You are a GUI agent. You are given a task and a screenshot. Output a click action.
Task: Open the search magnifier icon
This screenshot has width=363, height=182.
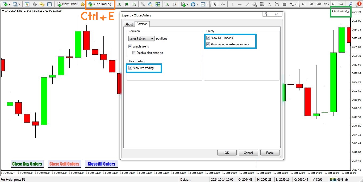click(x=351, y=4)
